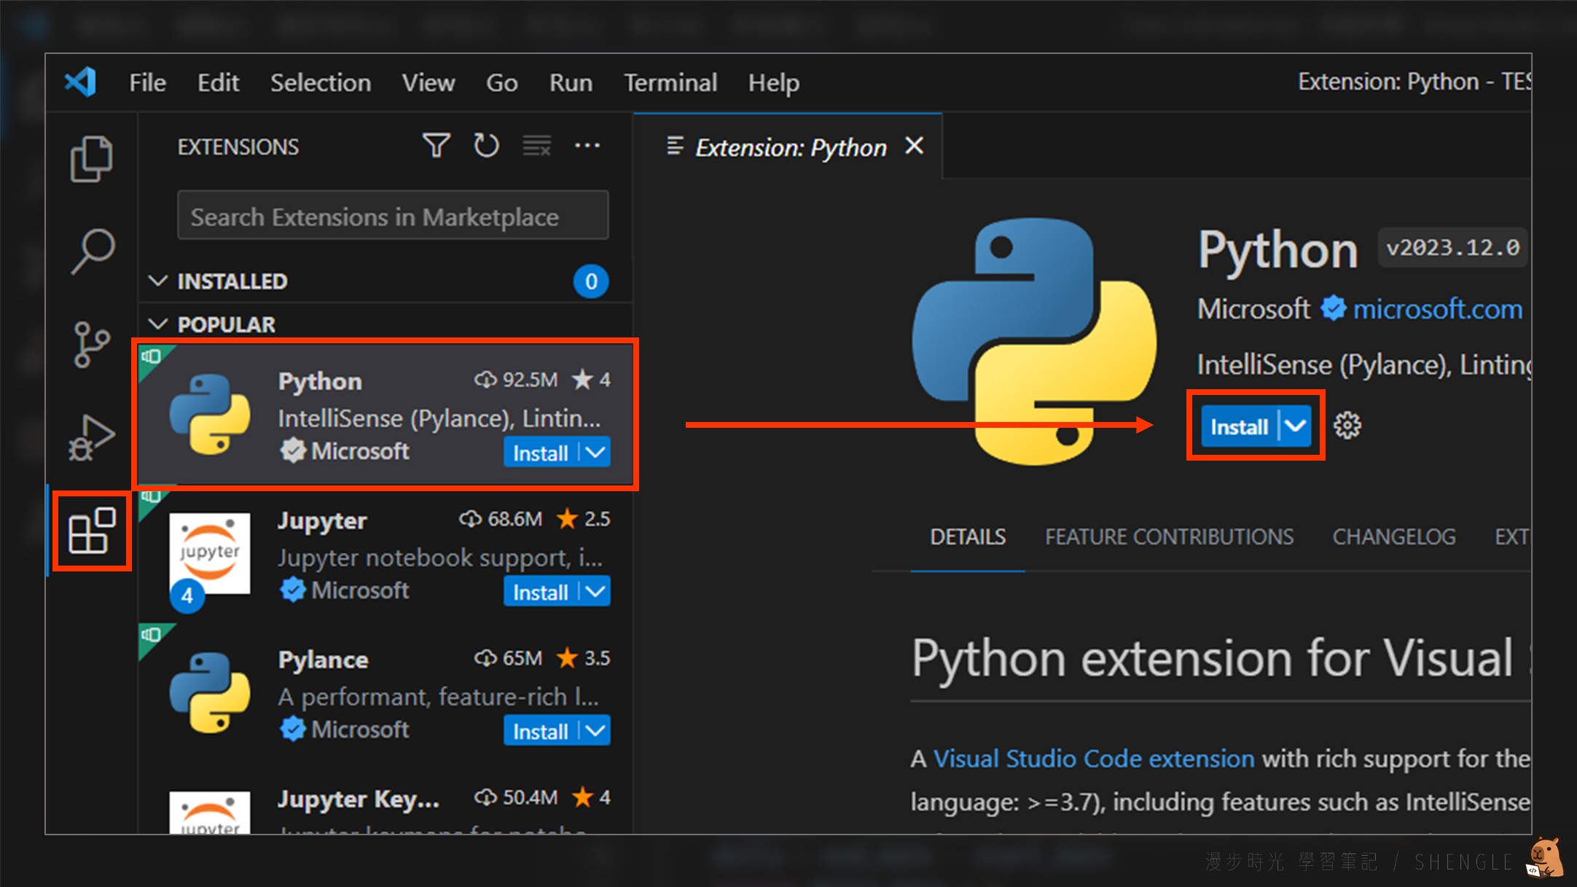Open the Search view in activity bar
The height and width of the screenshot is (887, 1577).
93,251
